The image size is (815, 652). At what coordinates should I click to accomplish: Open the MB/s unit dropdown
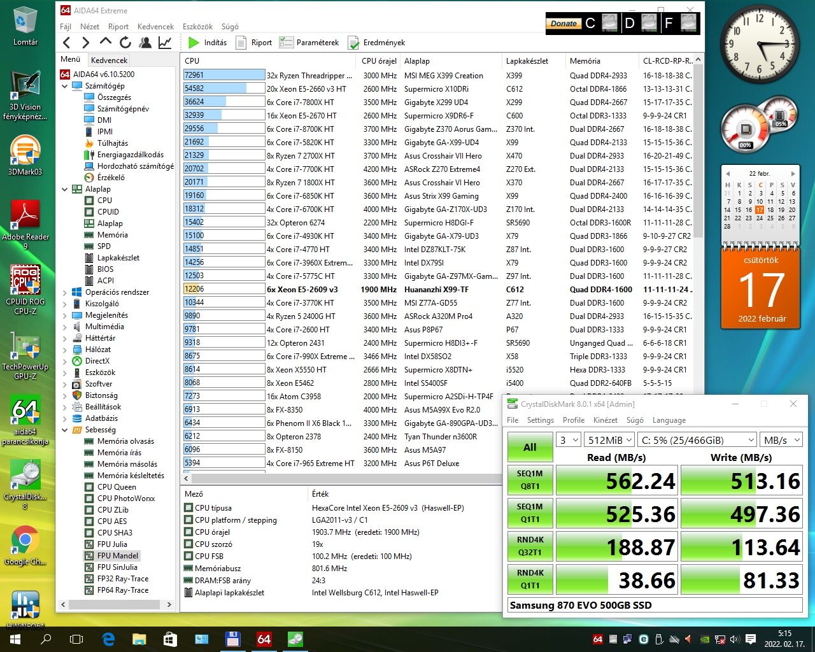[781, 440]
